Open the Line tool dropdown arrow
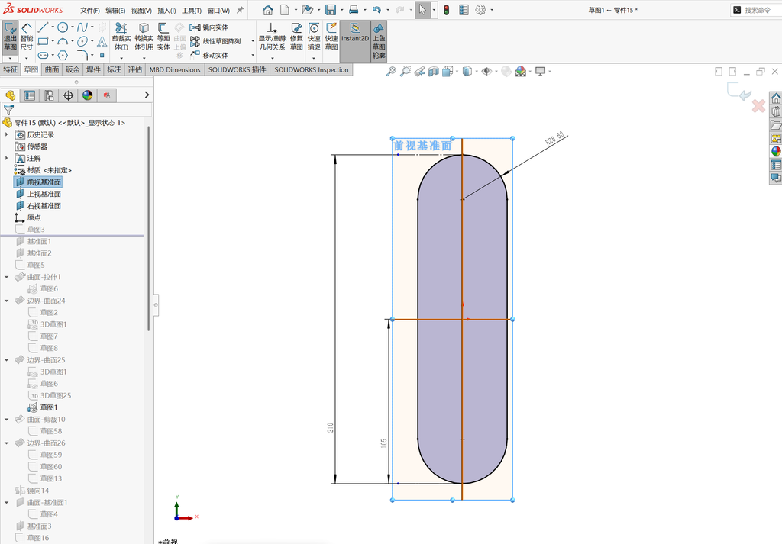The height and width of the screenshot is (544, 782). pos(53,27)
